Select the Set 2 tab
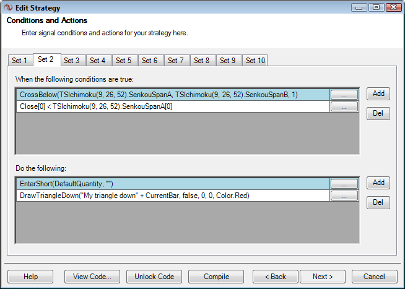The width and height of the screenshot is (405, 289). tap(47, 59)
